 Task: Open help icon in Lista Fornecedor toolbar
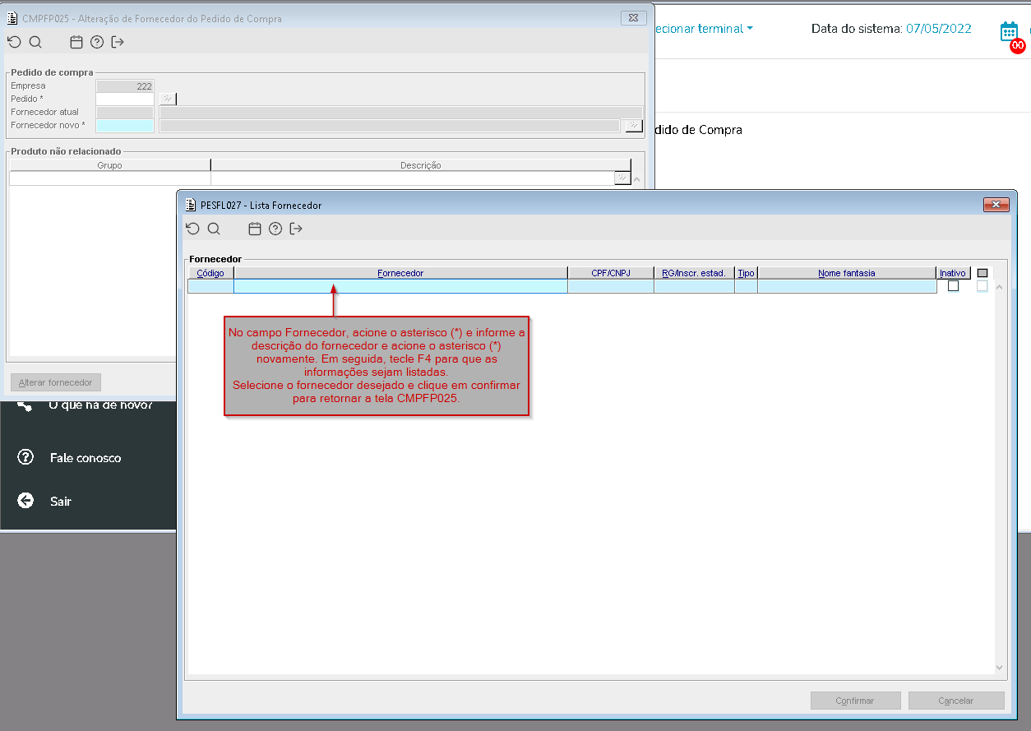275,229
